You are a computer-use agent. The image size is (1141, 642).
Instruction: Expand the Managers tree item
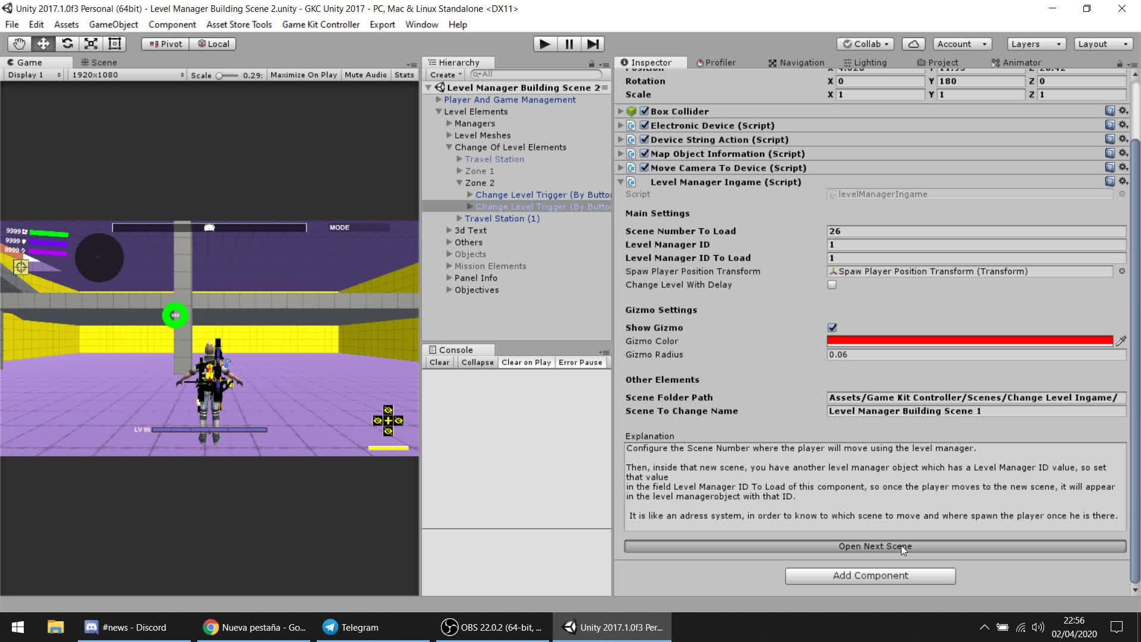[x=449, y=123]
